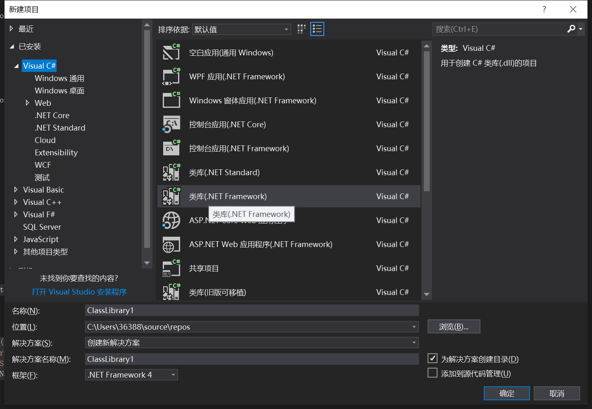Open the help question mark button
Image resolution: width=592 pixels, height=409 pixels.
[544, 9]
